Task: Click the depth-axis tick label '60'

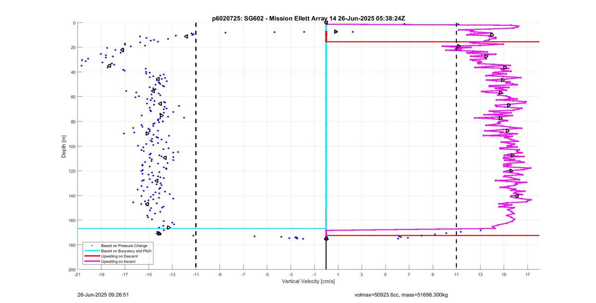Action: [x=73, y=97]
